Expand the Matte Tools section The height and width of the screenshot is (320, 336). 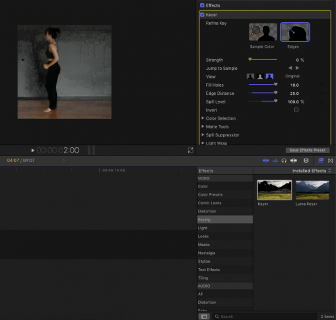tap(203, 126)
